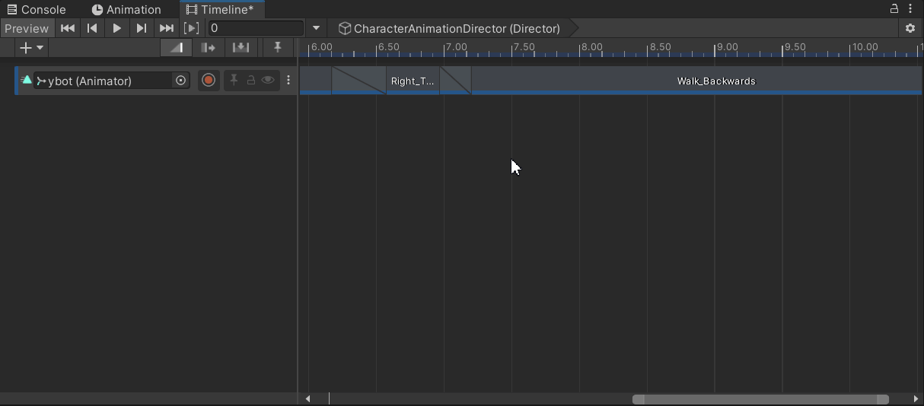
Task: Select the Timeline tab
Action: coord(220,10)
